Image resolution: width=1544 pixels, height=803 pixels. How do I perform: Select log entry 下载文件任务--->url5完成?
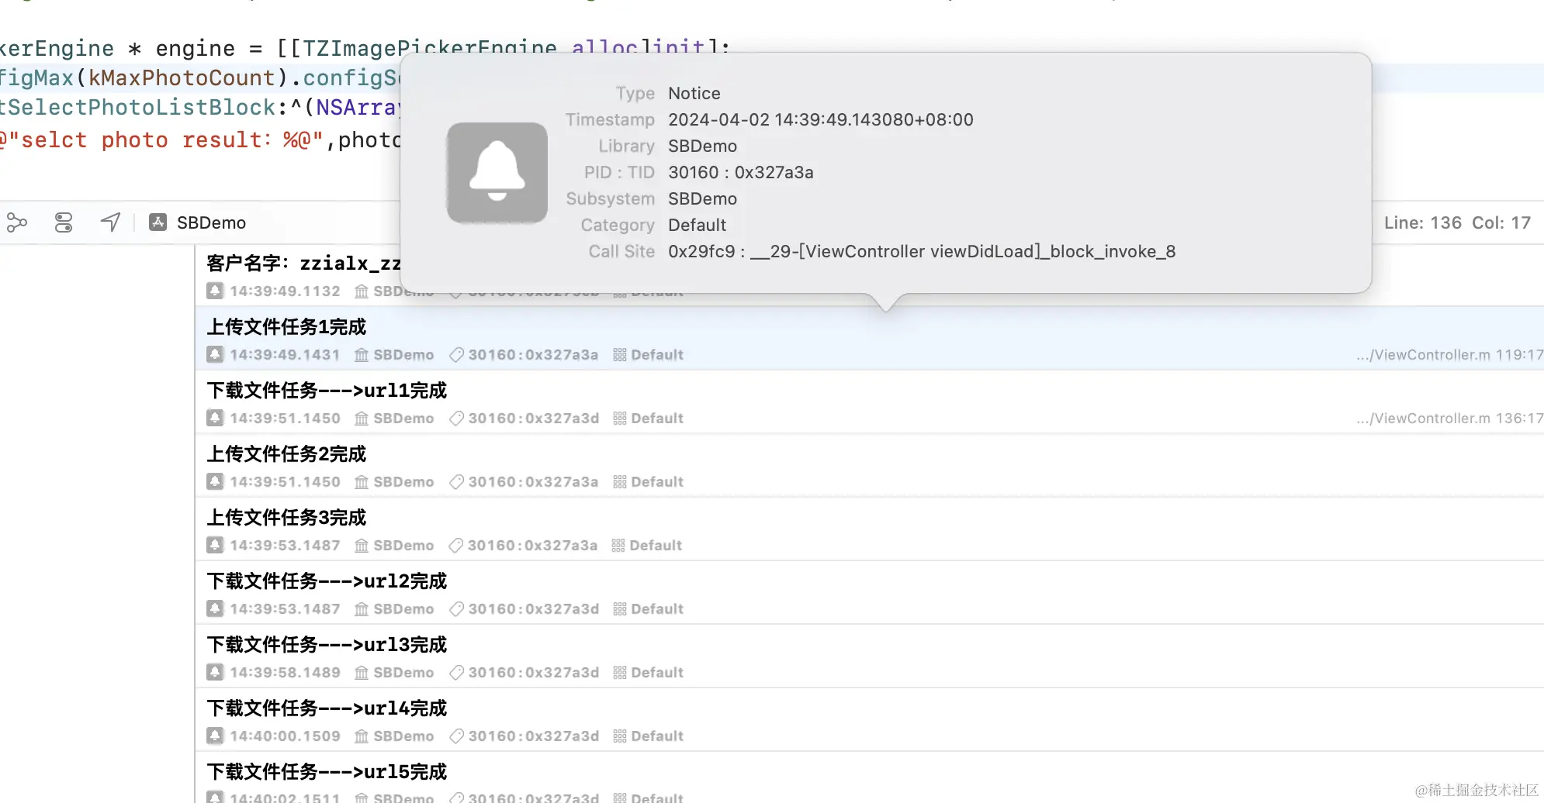coord(869,777)
